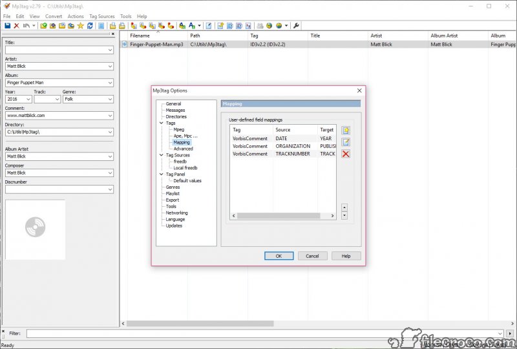
Task: Click the Refresh view blue arrows icon
Action: click(90, 26)
